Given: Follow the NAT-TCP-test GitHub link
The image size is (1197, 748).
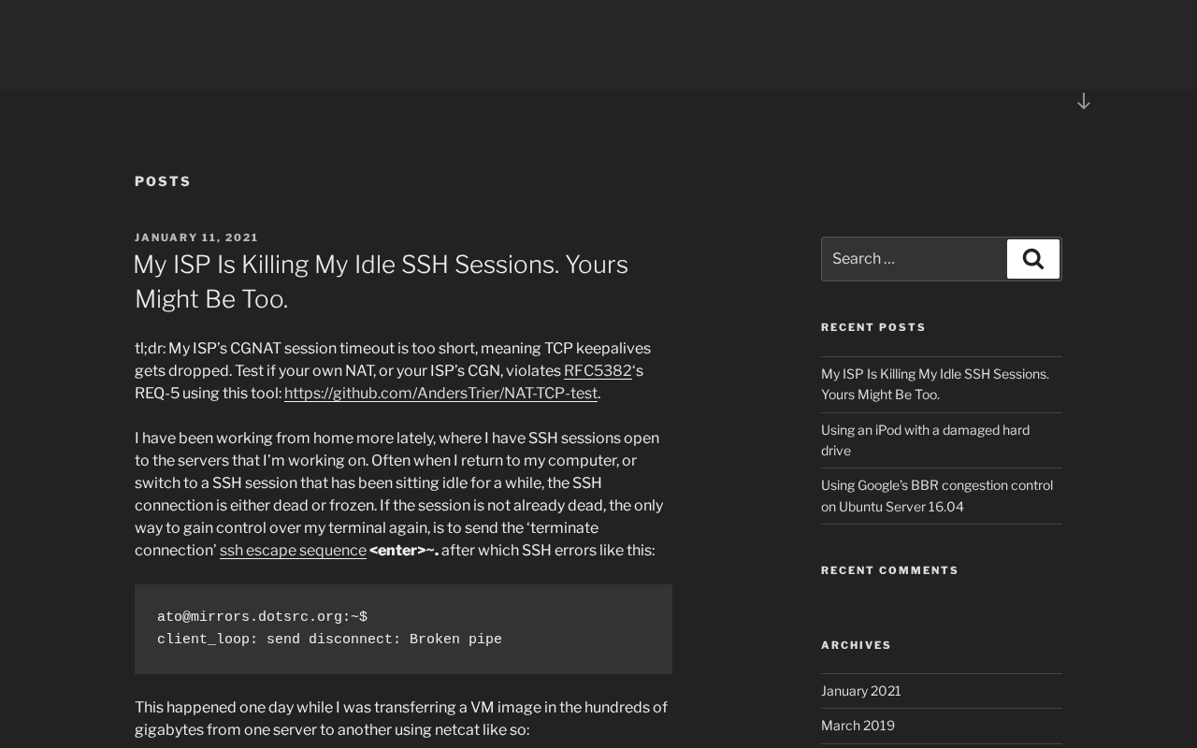Looking at the screenshot, I should (440, 393).
